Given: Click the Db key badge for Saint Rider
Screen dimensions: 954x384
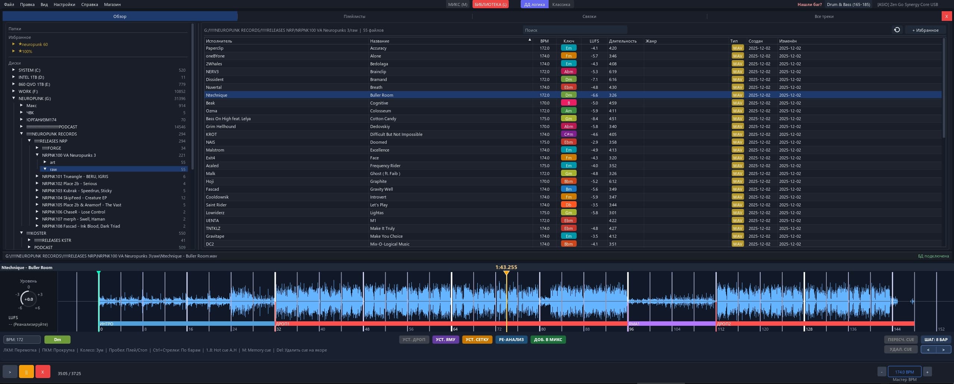Looking at the screenshot, I should (x=568, y=205).
